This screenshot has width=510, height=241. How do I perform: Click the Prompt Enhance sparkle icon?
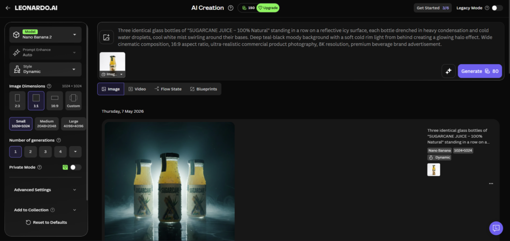point(16,53)
